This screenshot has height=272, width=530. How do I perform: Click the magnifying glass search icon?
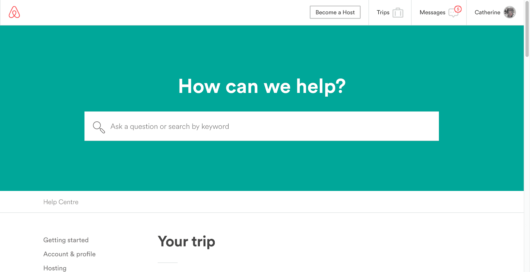(99, 127)
